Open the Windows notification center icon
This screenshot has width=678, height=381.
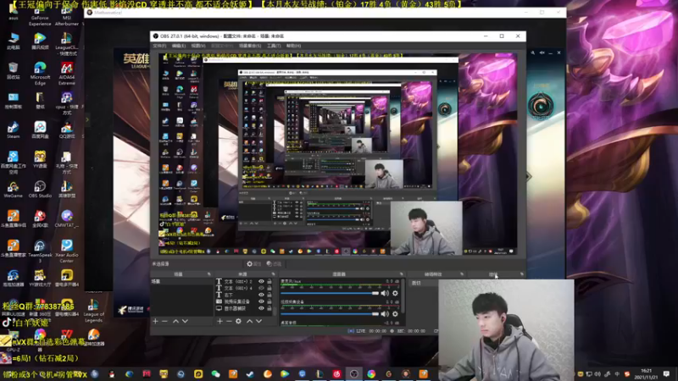[666, 373]
